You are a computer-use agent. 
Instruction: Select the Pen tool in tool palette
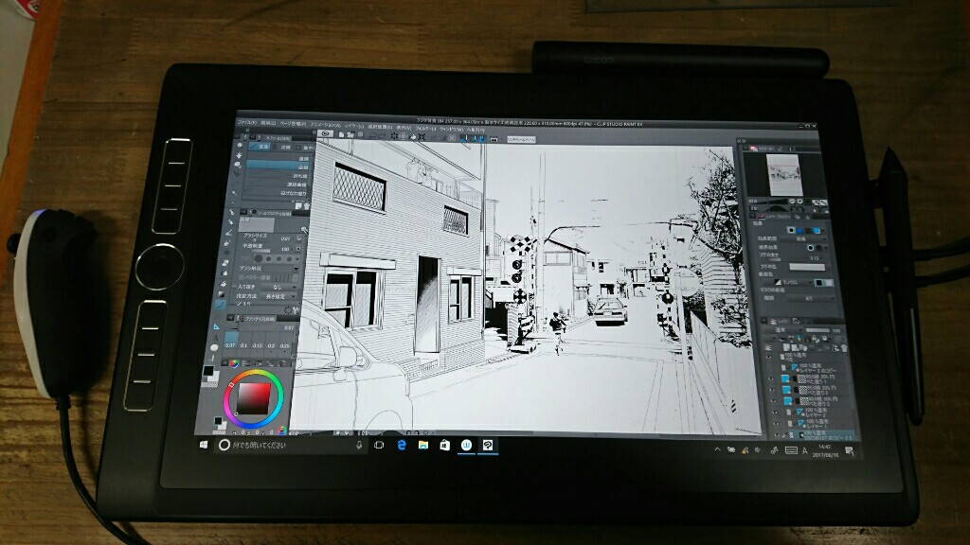click(233, 213)
